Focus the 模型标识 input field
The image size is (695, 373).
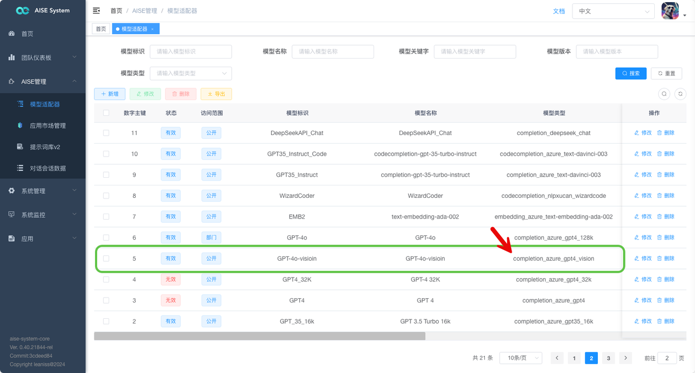pos(191,52)
